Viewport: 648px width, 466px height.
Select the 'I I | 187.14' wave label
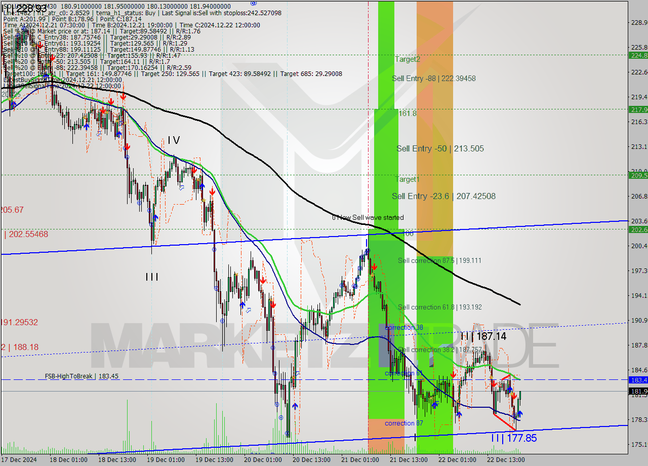point(483,336)
